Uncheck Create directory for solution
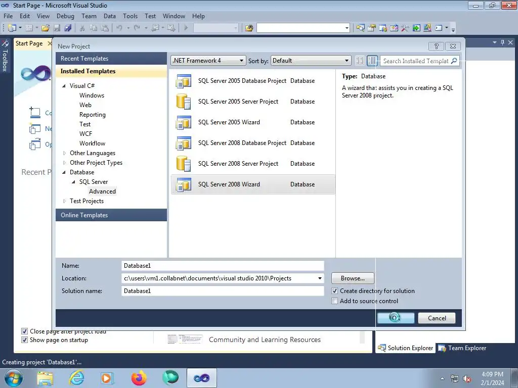Image resolution: width=518 pixels, height=388 pixels. [x=335, y=290]
